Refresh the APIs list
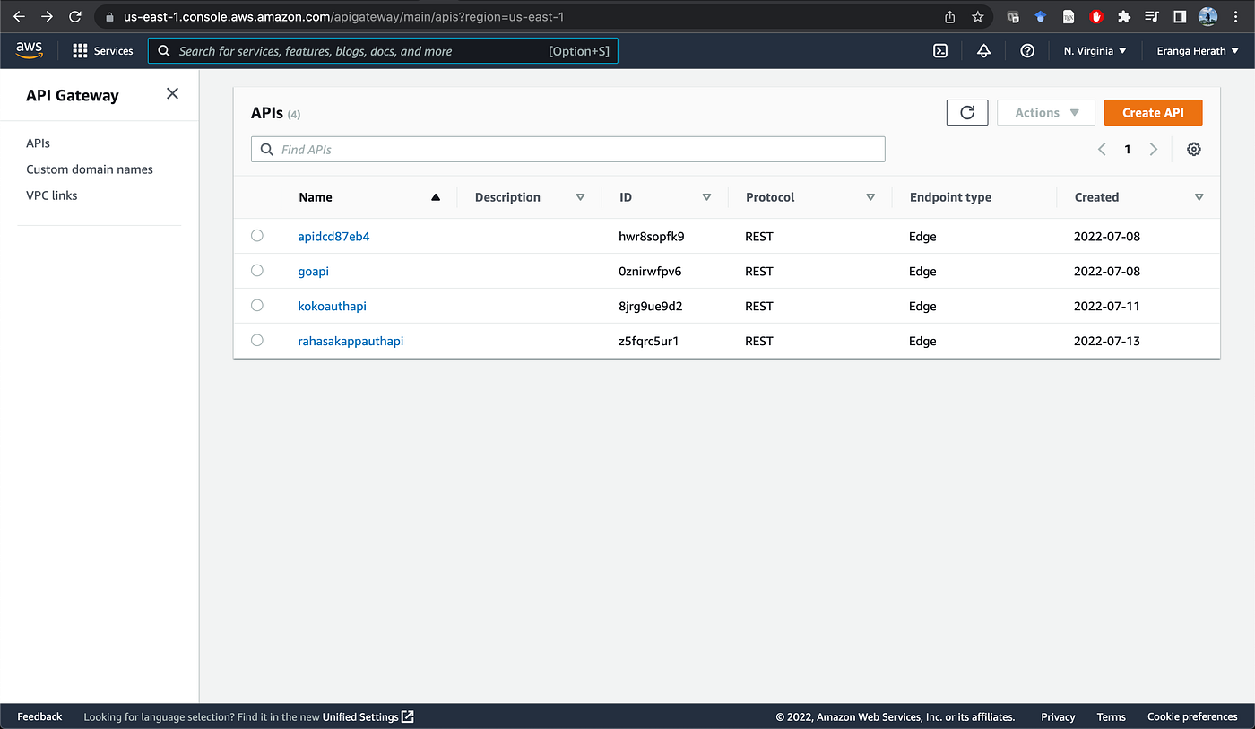Screen dimensions: 1255x729 coord(967,112)
